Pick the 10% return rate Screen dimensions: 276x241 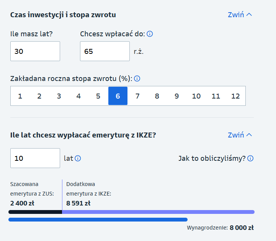(x=196, y=96)
